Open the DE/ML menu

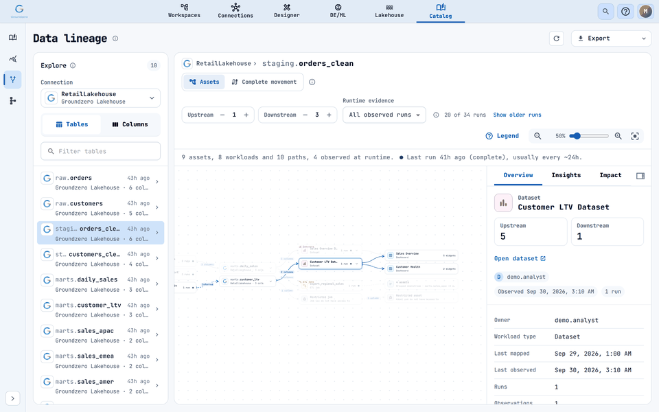point(338,12)
